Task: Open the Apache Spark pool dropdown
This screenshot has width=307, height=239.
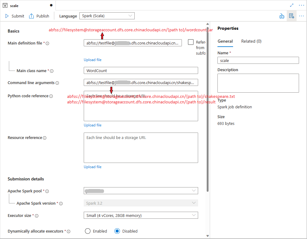Action: 141,191
